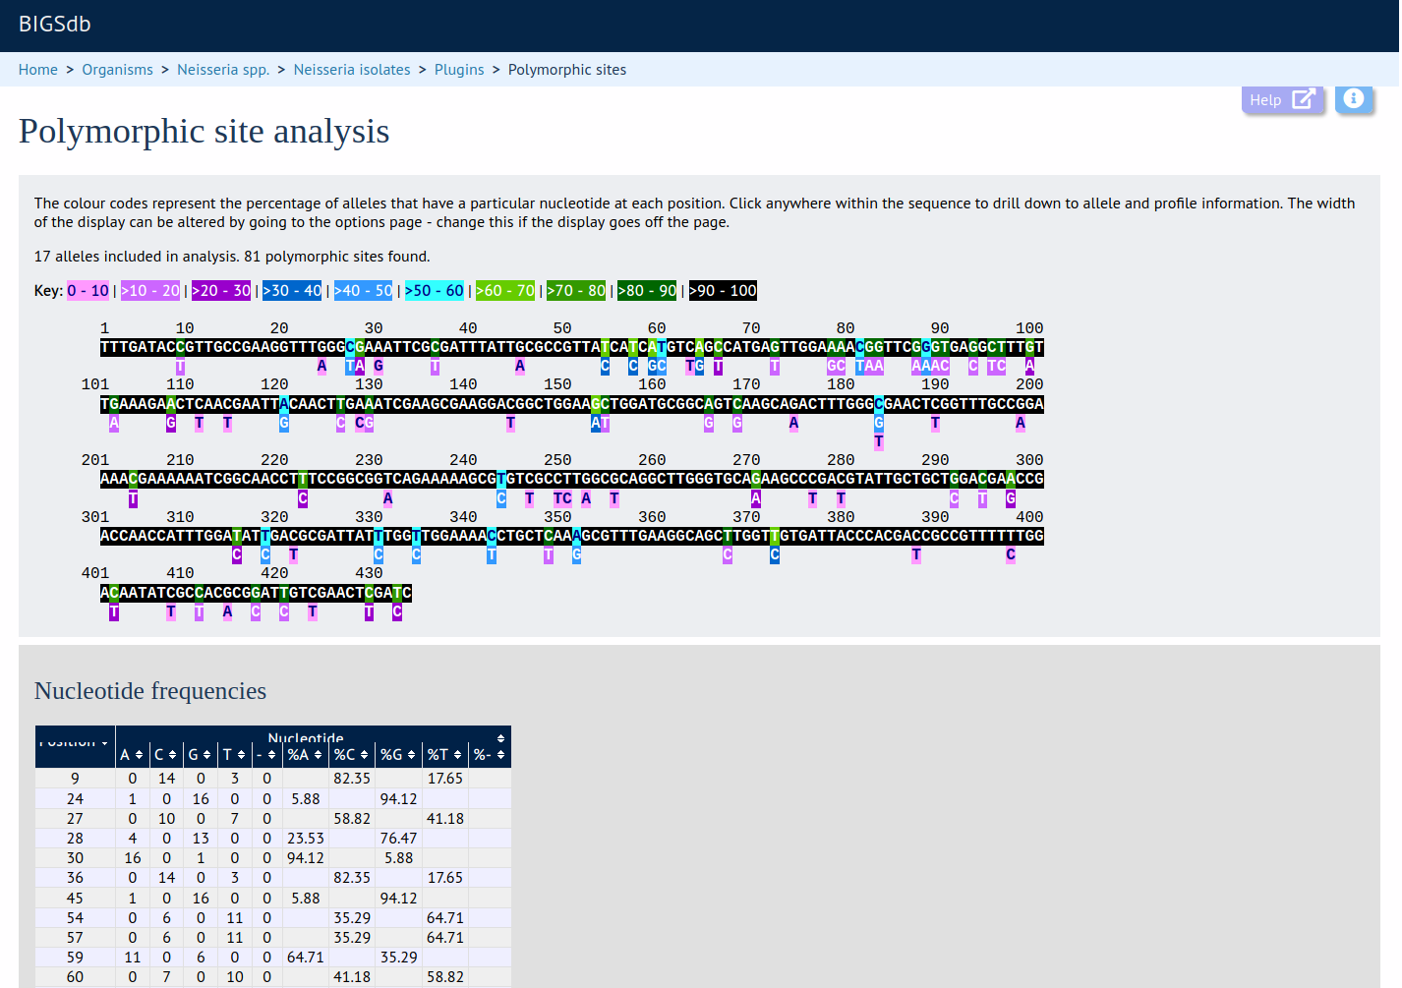Navigate to Neisseria isolates breadcrumb
Viewport: 1402px width, 988px height.
pyautogui.click(x=352, y=70)
